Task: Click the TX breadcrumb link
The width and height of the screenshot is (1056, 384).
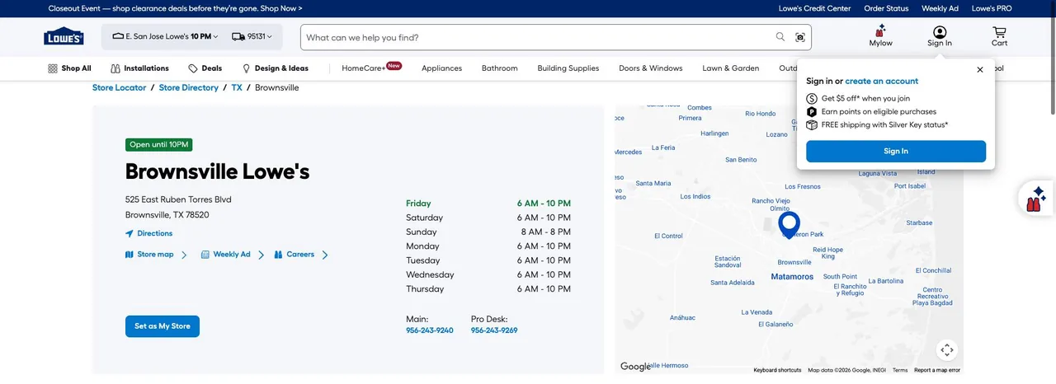Action: click(x=237, y=87)
